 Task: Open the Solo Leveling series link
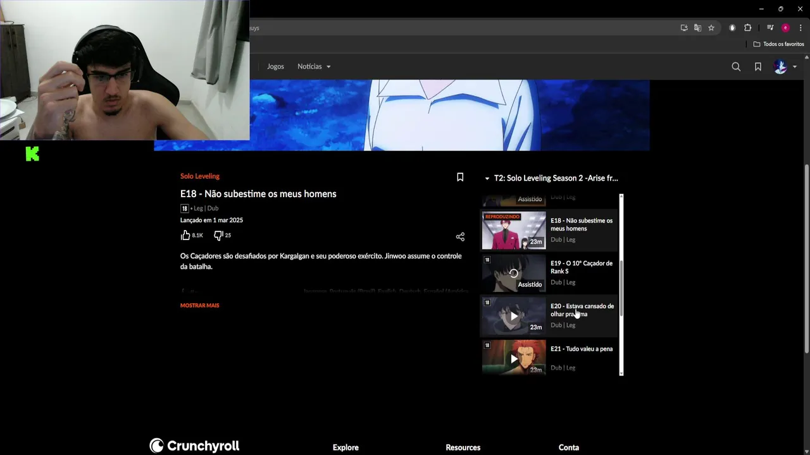tap(200, 176)
